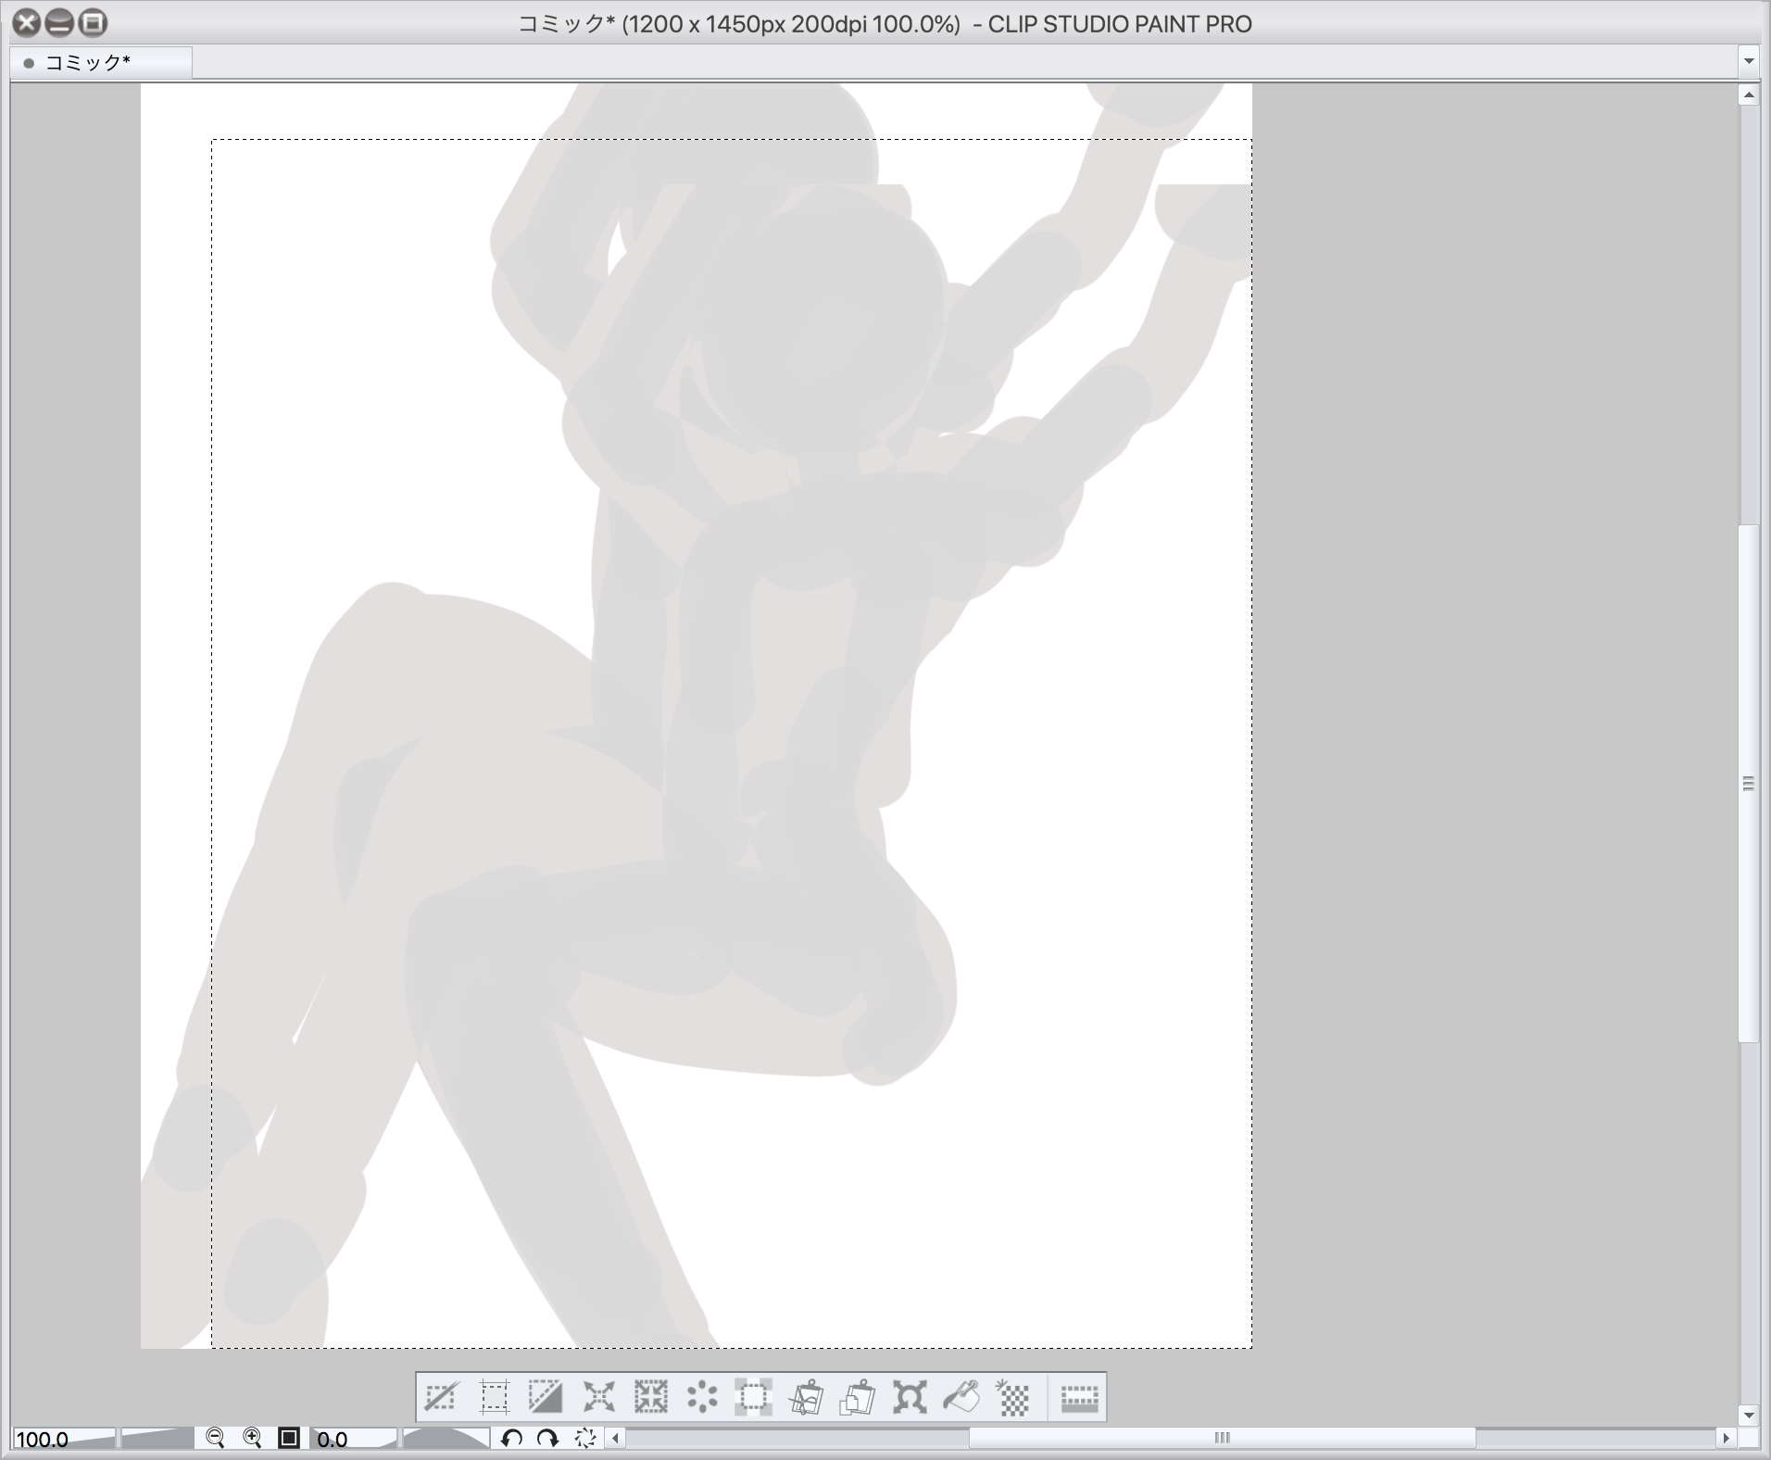Click the zoom in magnifier button
Image resolution: width=1771 pixels, height=1460 pixels.
252,1438
